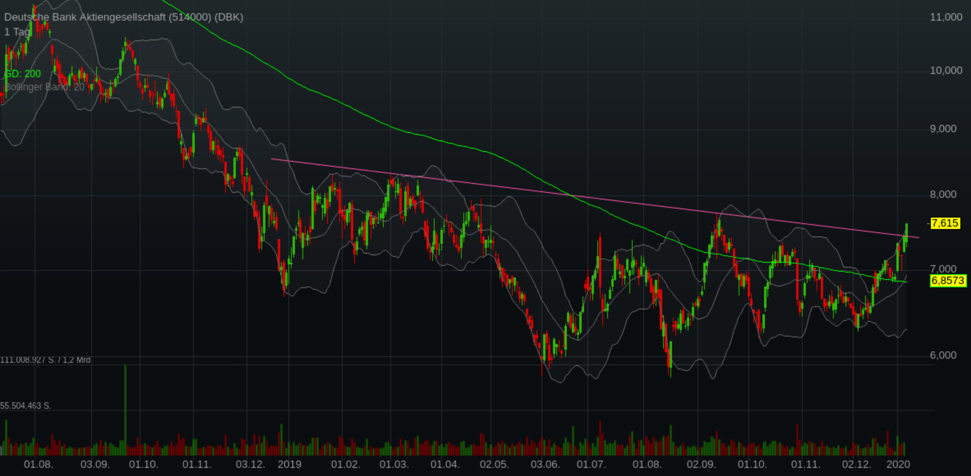Toggle the 'GD: 200' indicator label
The image size is (971, 476).
23,74
